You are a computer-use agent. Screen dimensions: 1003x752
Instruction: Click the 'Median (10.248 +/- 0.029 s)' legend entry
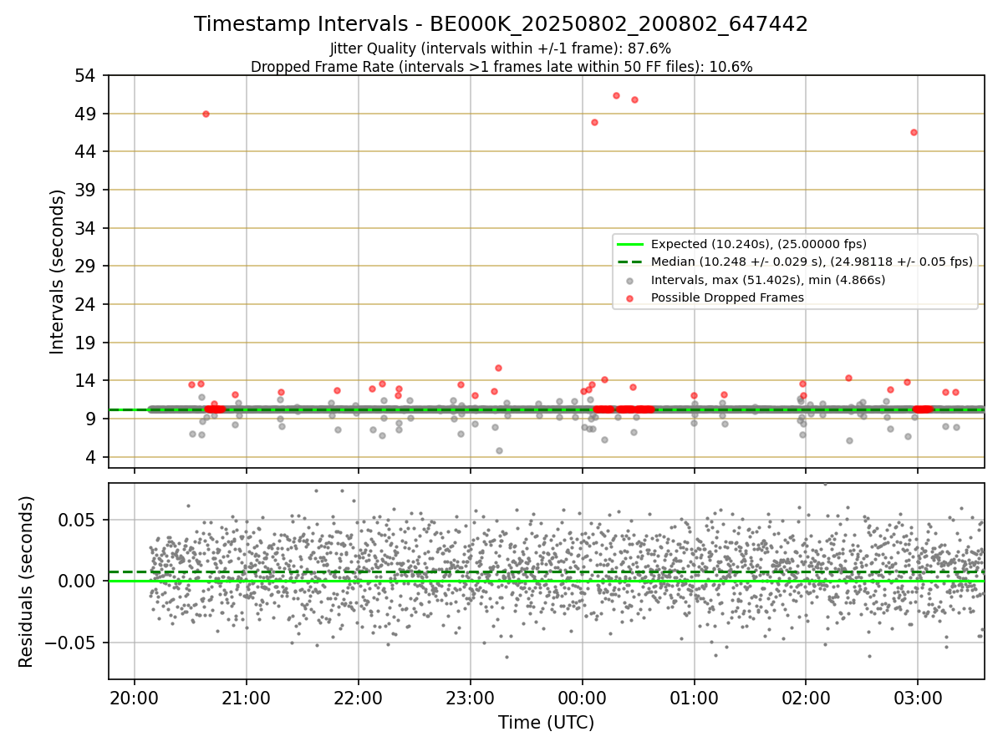point(812,262)
